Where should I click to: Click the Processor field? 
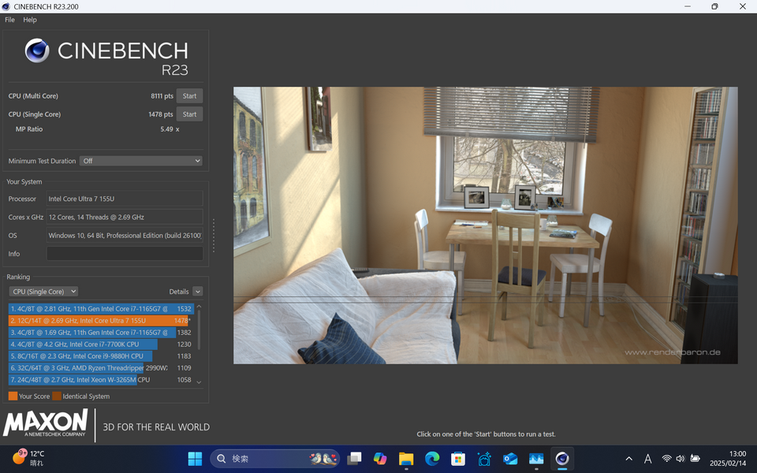click(125, 199)
